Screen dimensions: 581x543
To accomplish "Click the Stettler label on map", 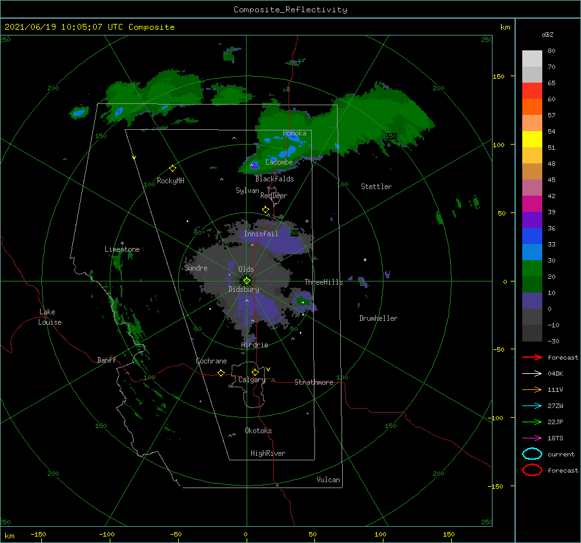I will pos(376,187).
